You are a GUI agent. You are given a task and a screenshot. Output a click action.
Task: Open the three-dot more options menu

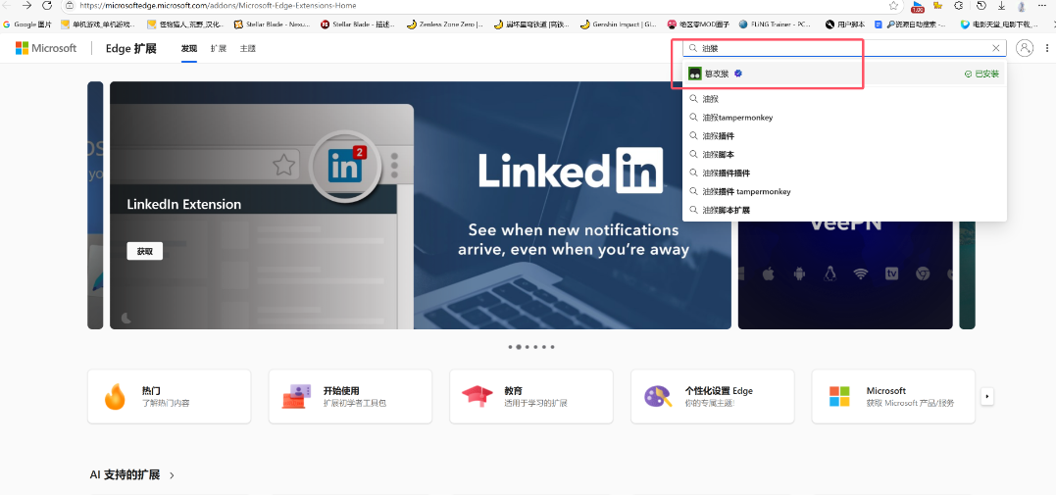[1046, 48]
